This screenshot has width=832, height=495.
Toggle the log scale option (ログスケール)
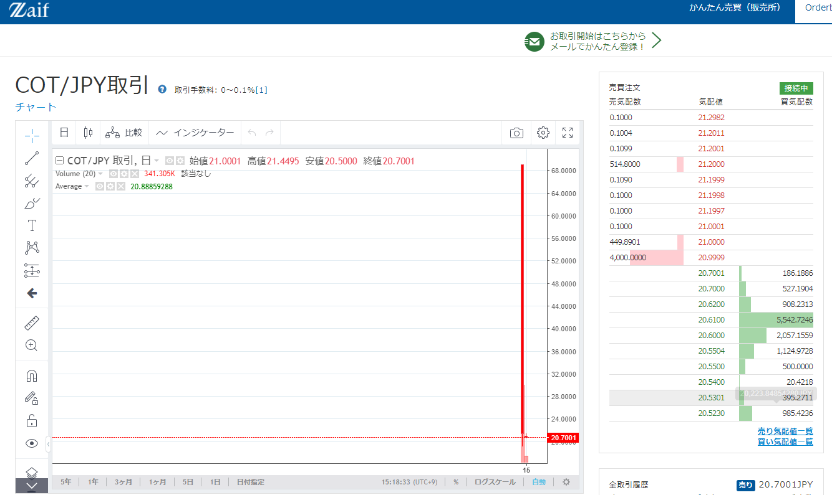[495, 482]
